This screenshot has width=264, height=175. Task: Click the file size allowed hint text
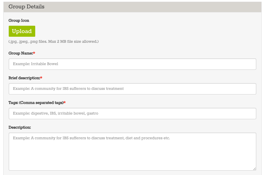tap(54, 41)
